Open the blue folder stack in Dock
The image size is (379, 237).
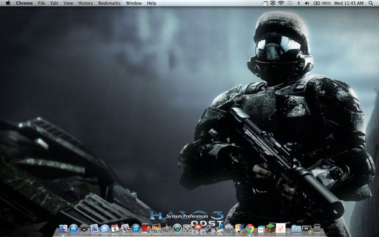pos(296,229)
